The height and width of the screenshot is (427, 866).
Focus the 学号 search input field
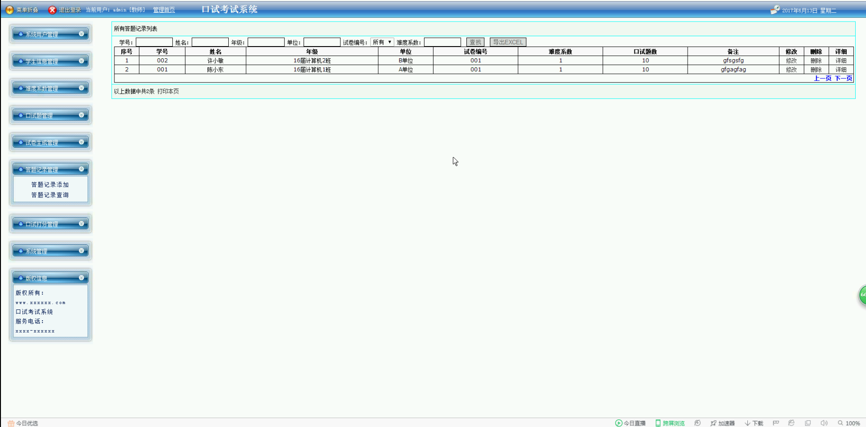click(x=154, y=42)
